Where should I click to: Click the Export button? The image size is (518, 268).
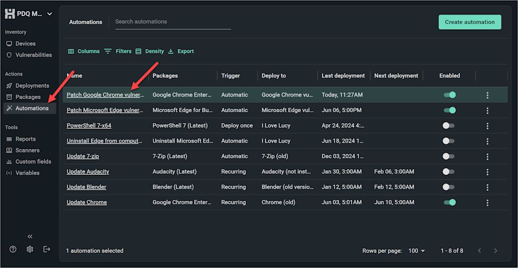(181, 51)
